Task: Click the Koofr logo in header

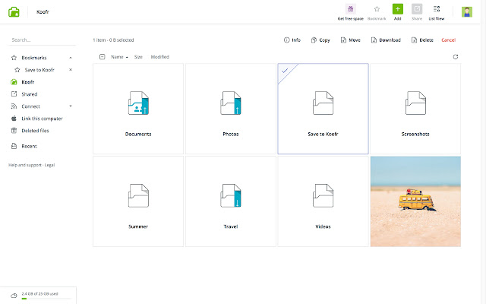Action: pyautogui.click(x=14, y=12)
